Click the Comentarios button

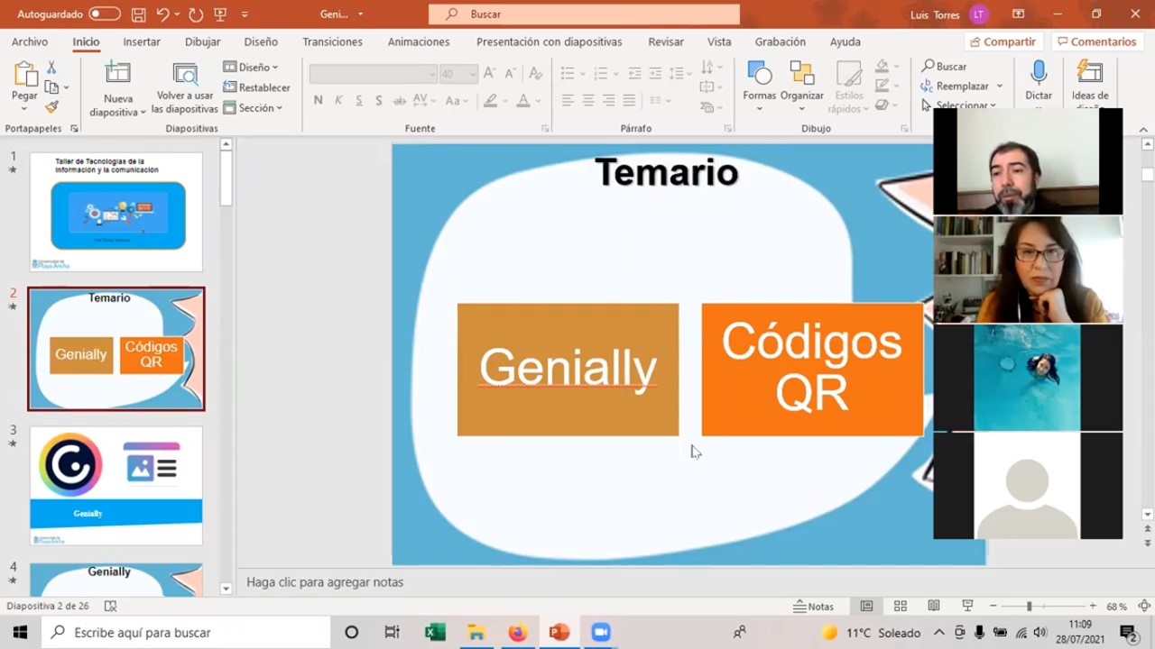pyautogui.click(x=1095, y=41)
